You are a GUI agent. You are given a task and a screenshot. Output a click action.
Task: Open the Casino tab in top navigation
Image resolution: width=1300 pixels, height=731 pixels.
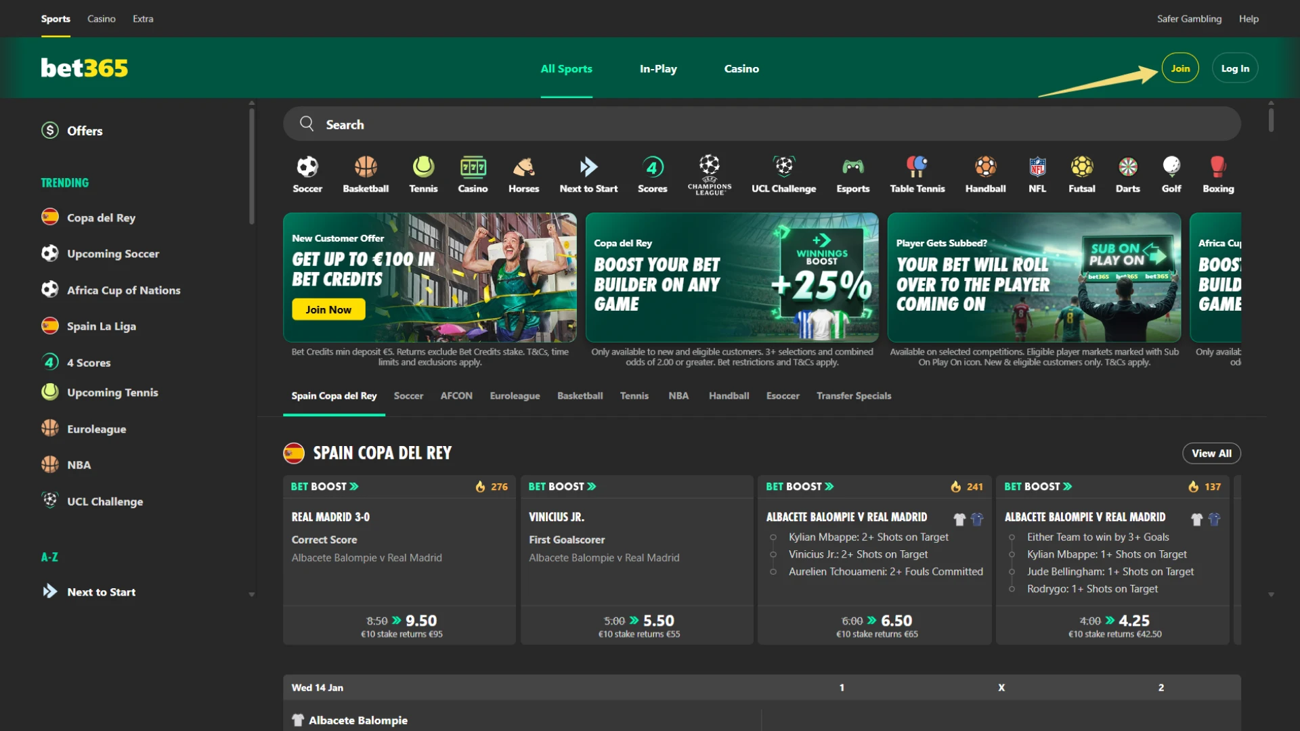(741, 68)
